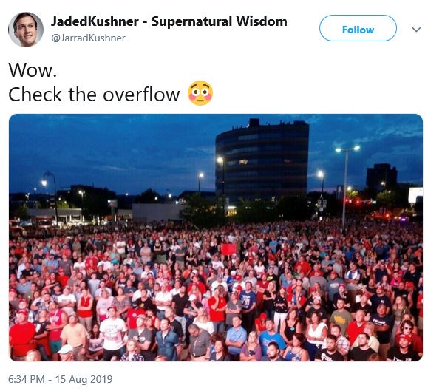Open the tweet timestamp 6:34 PM - 15 Aug 2019

click(60, 379)
